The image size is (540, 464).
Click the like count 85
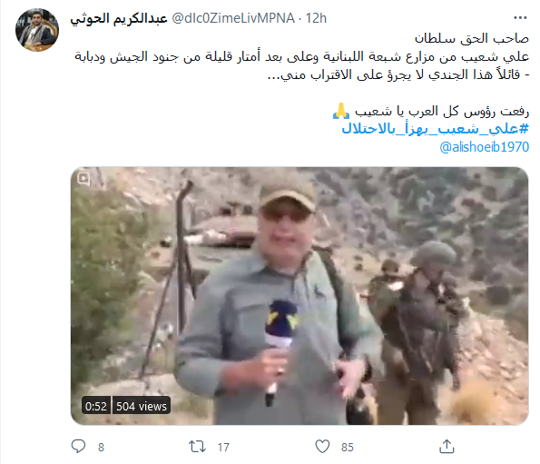click(347, 447)
